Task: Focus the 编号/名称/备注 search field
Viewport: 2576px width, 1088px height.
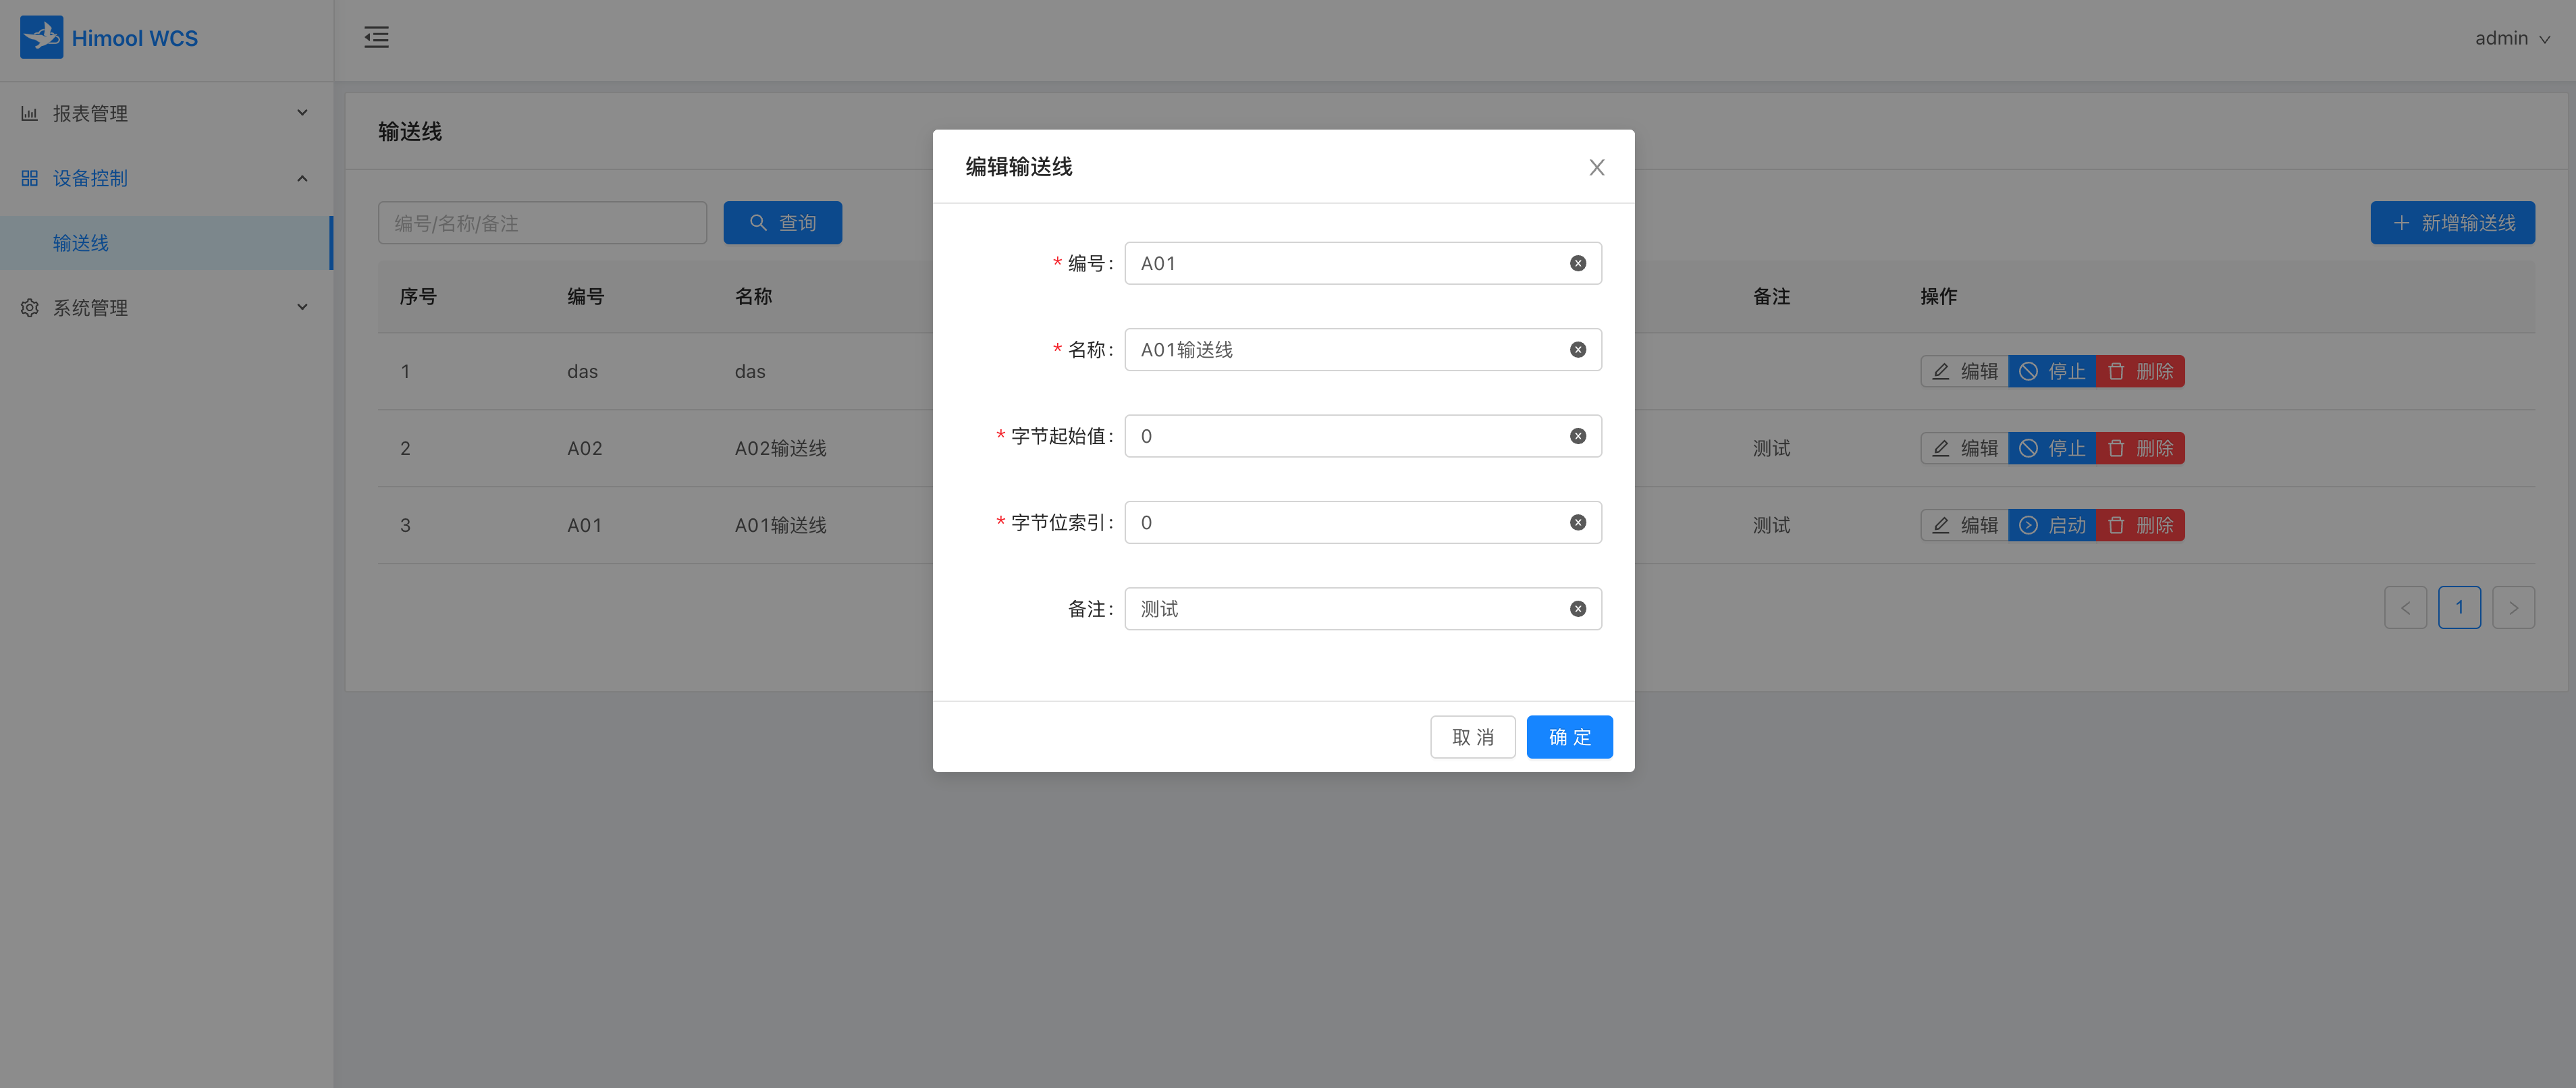Action: point(542,223)
